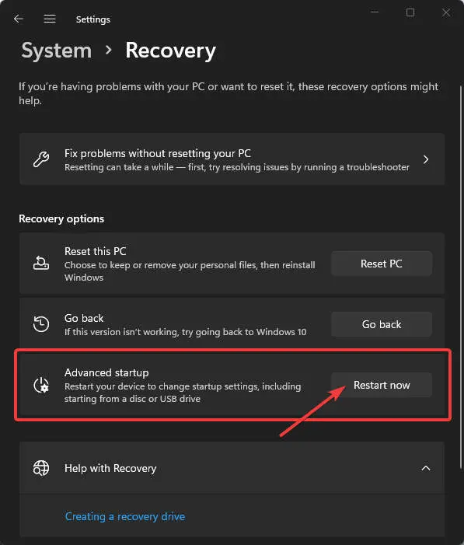Click the wrench troubleshooter icon
Image resolution: width=464 pixels, height=545 pixels.
[x=41, y=159]
